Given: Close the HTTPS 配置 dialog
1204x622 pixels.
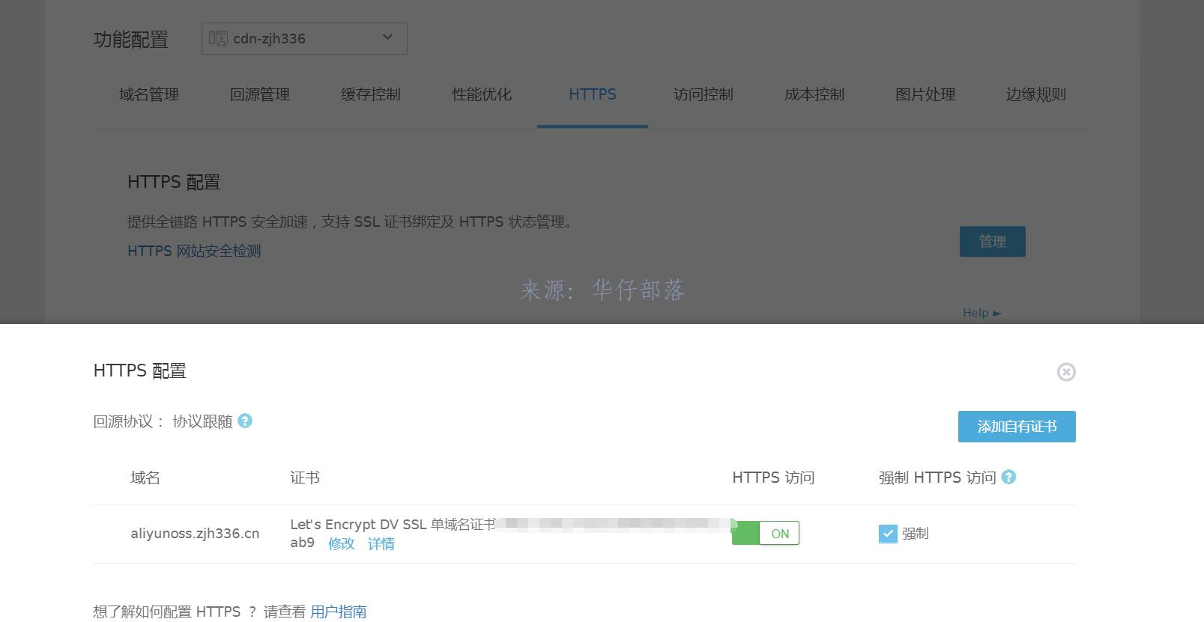Looking at the screenshot, I should (1065, 372).
